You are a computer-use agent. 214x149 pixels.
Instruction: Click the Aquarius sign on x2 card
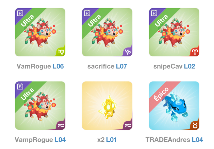tap(128, 125)
